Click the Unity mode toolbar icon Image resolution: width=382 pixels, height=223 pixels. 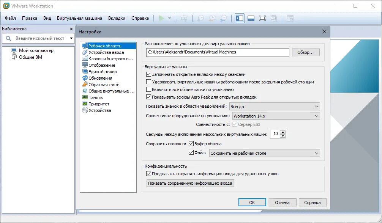(274, 18)
